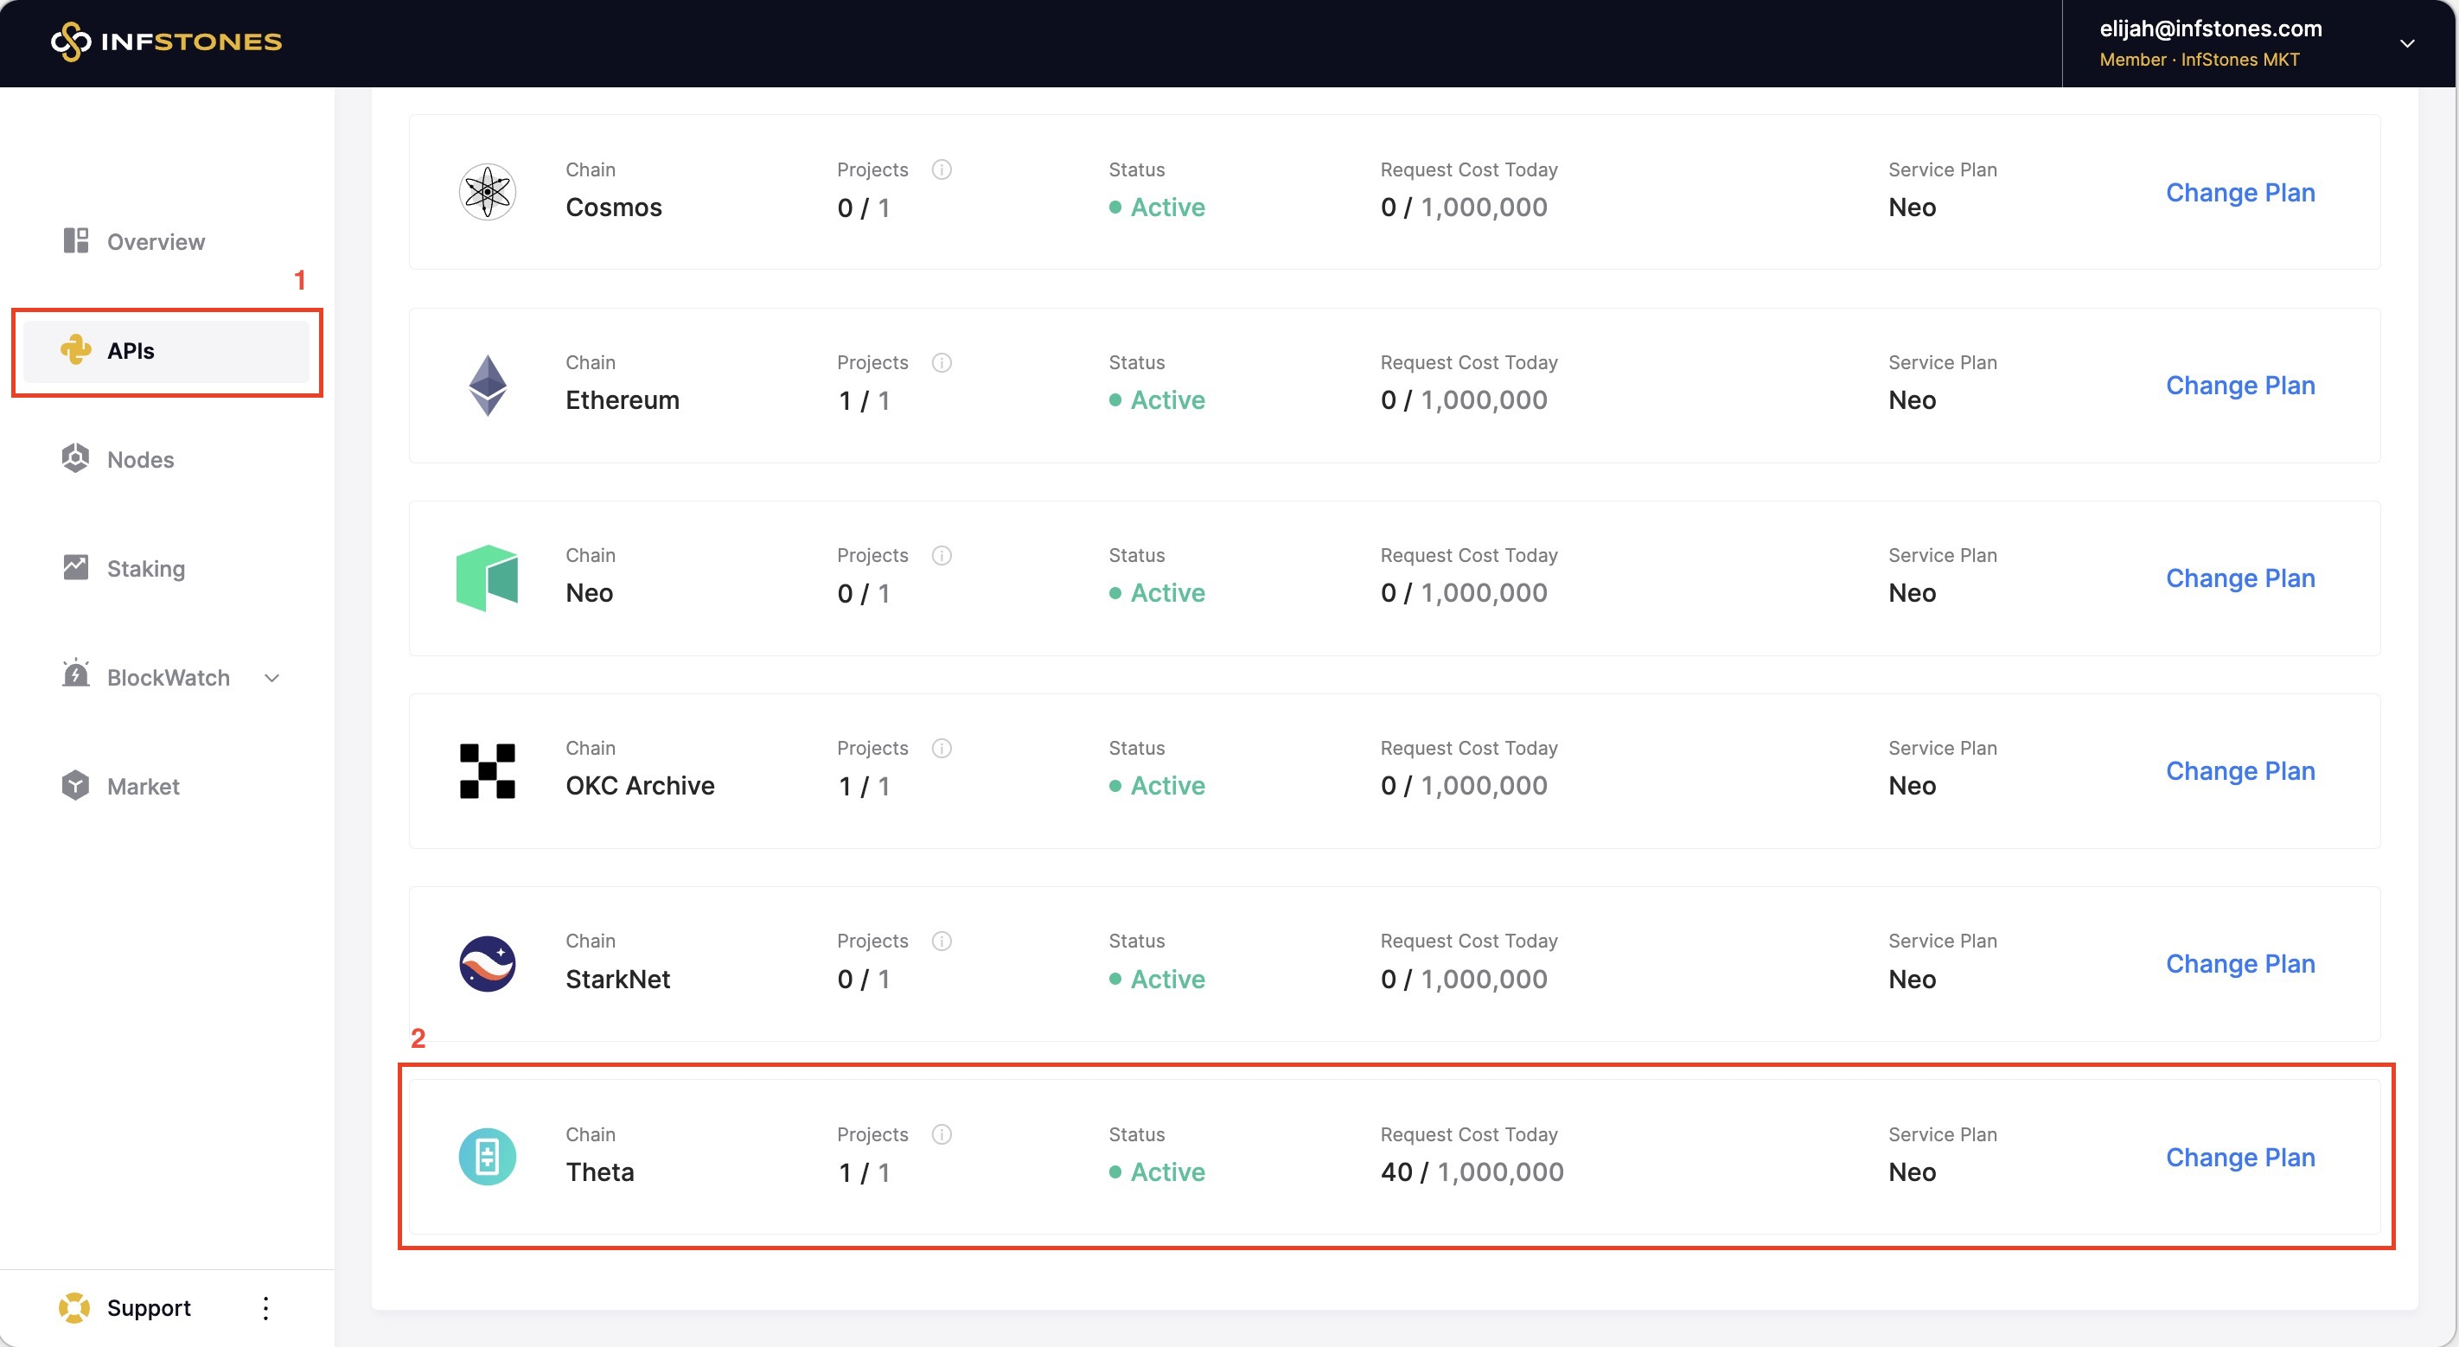Click Change Plan for Theta
The width and height of the screenshot is (2459, 1347).
(2239, 1156)
